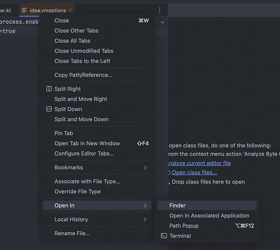
Task: Click the Split Right icon
Action: 49,89
